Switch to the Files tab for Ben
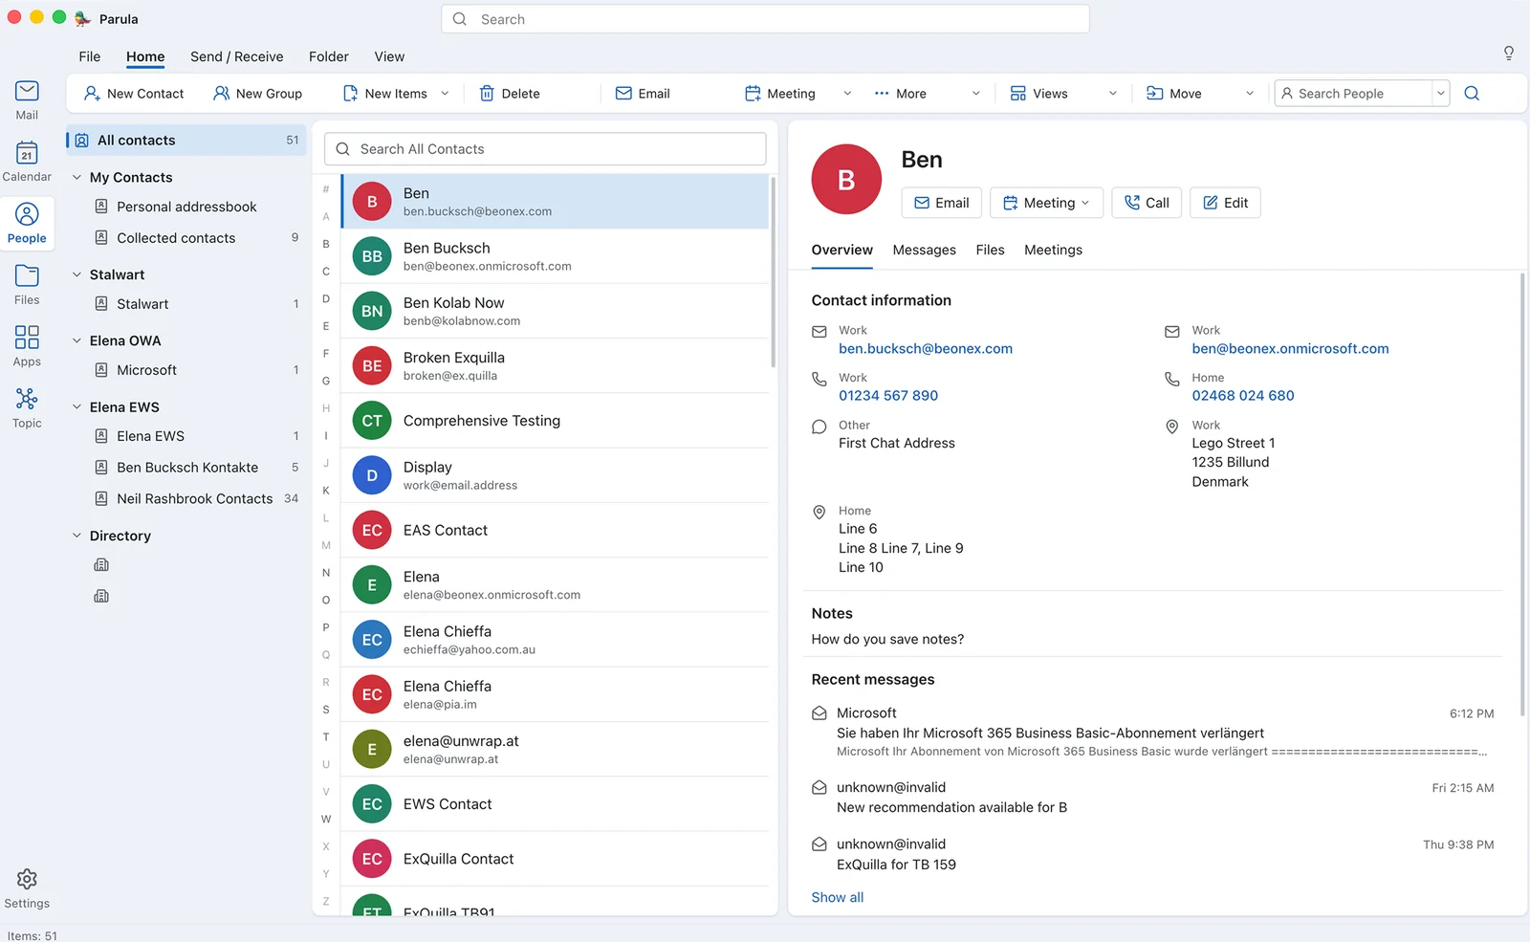 [x=990, y=250]
